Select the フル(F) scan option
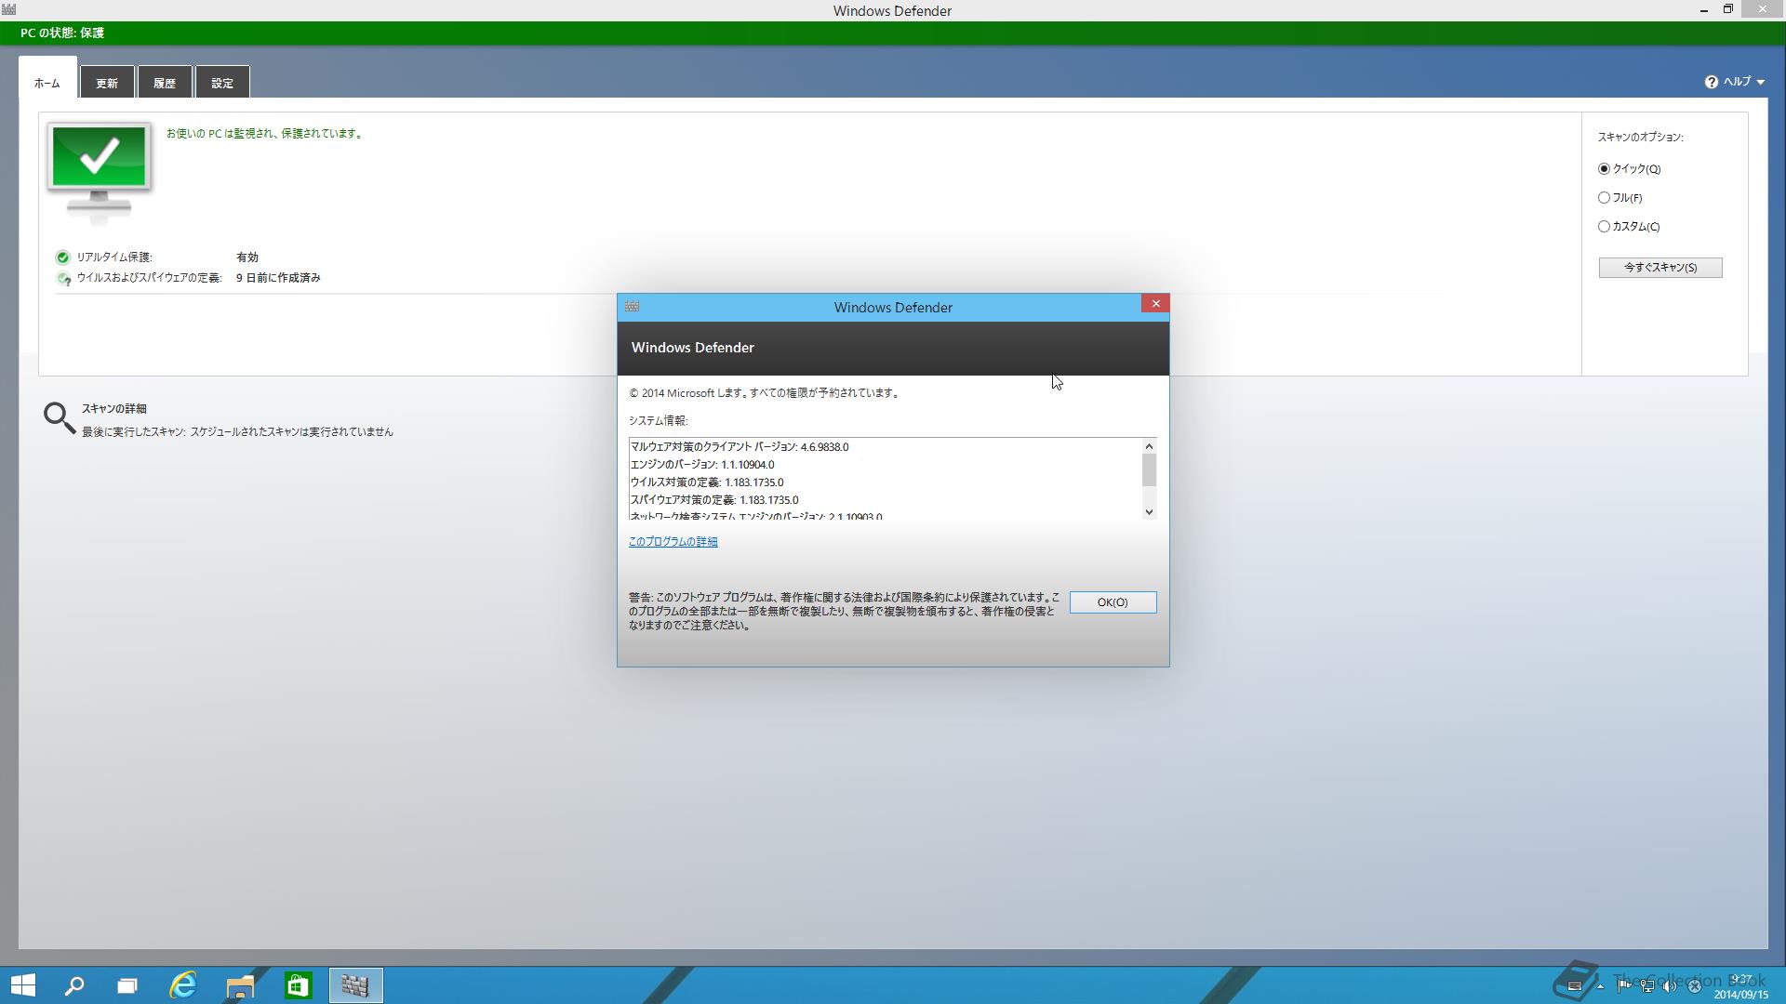 pyautogui.click(x=1619, y=198)
